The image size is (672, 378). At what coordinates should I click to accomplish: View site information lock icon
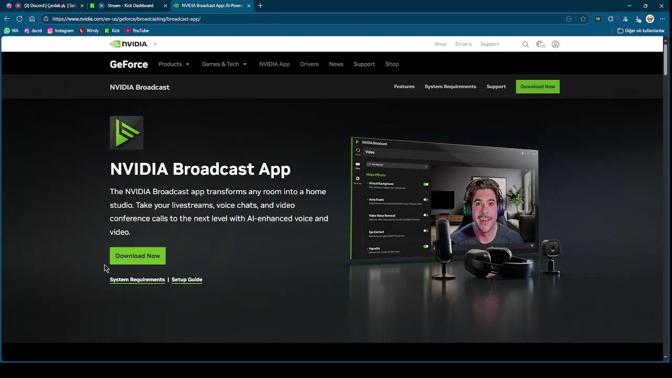46,19
